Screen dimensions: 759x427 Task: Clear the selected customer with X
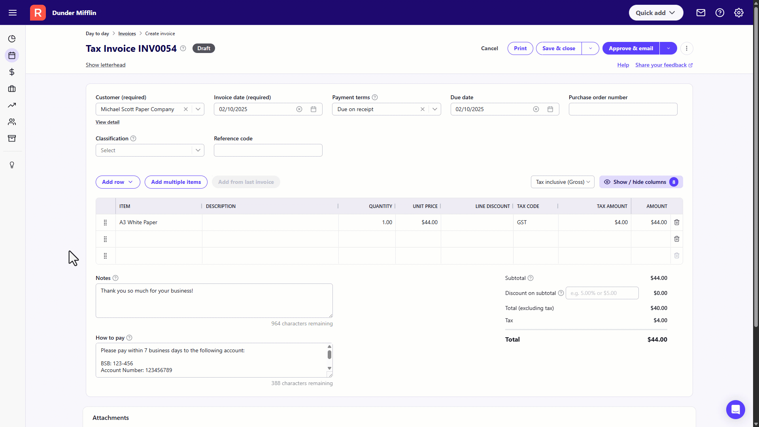185,109
